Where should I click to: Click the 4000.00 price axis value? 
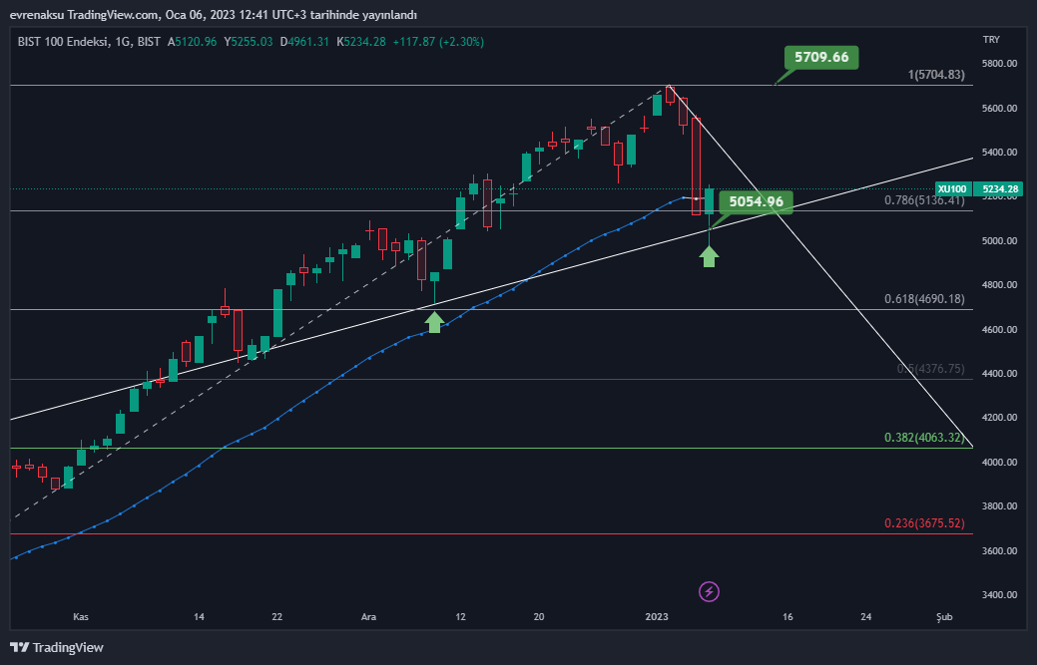(x=1000, y=463)
